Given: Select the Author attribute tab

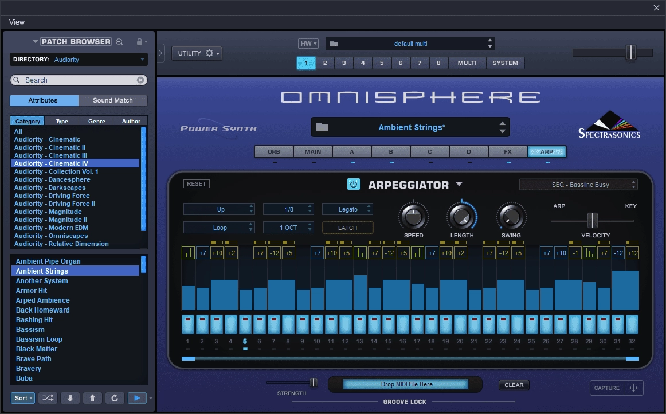Looking at the screenshot, I should click(131, 121).
